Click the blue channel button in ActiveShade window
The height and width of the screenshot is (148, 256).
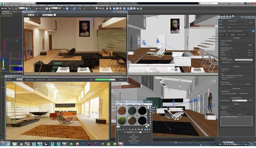(x=33, y=15)
